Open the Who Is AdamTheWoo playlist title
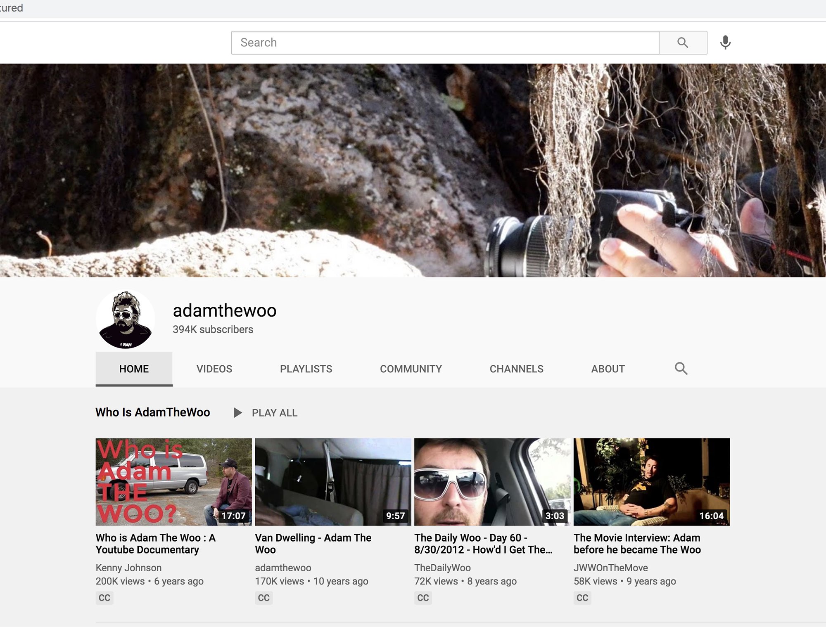This screenshot has width=826, height=627. coord(153,412)
